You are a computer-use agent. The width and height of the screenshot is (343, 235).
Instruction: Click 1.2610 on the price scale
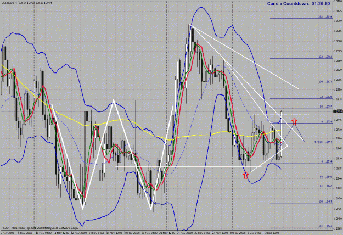point(338,158)
